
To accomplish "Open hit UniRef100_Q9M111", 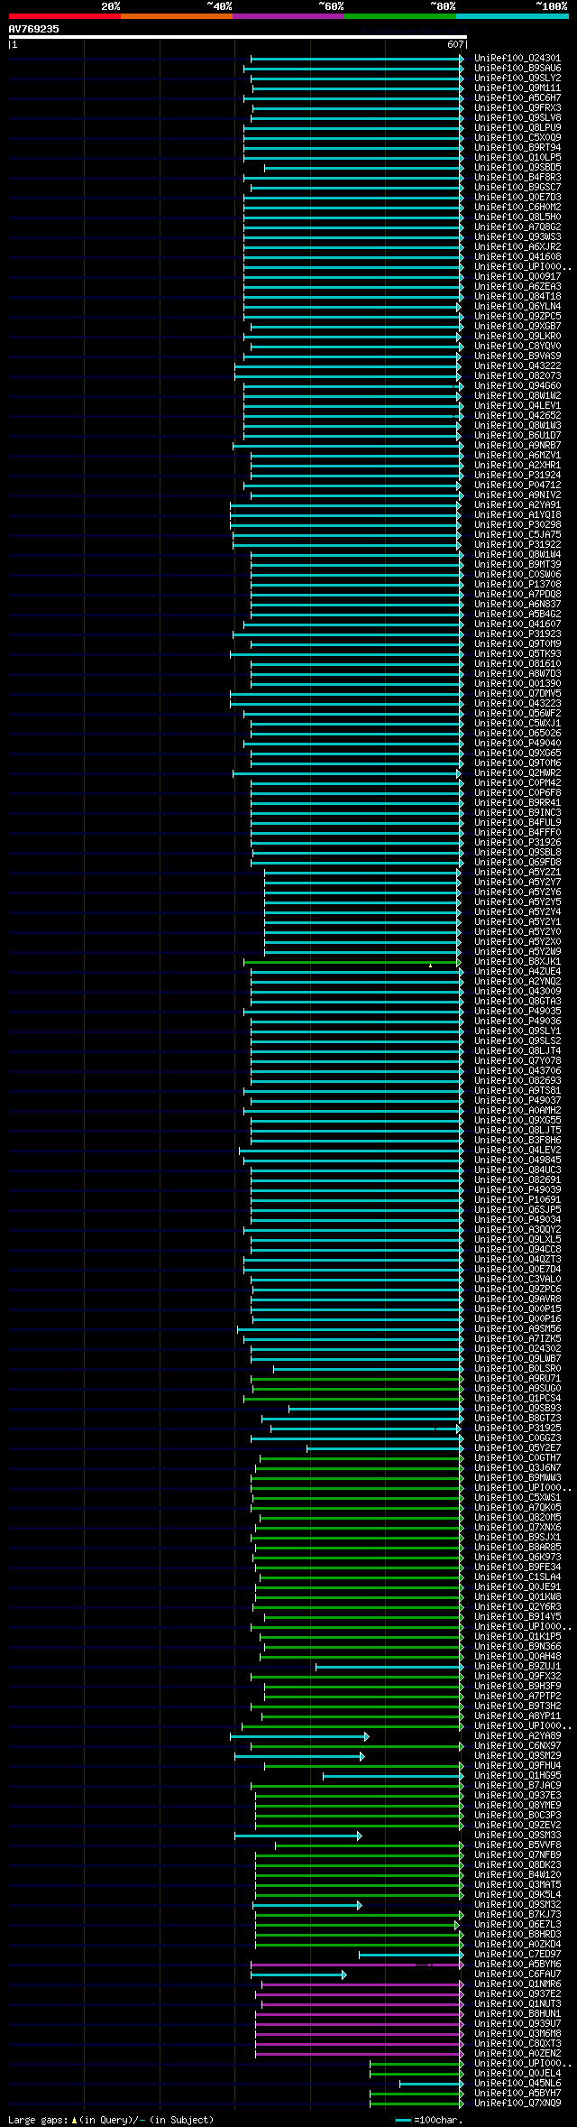I will (517, 88).
